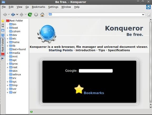Open the Window menu
152x115 pixels.
pos(66,7)
